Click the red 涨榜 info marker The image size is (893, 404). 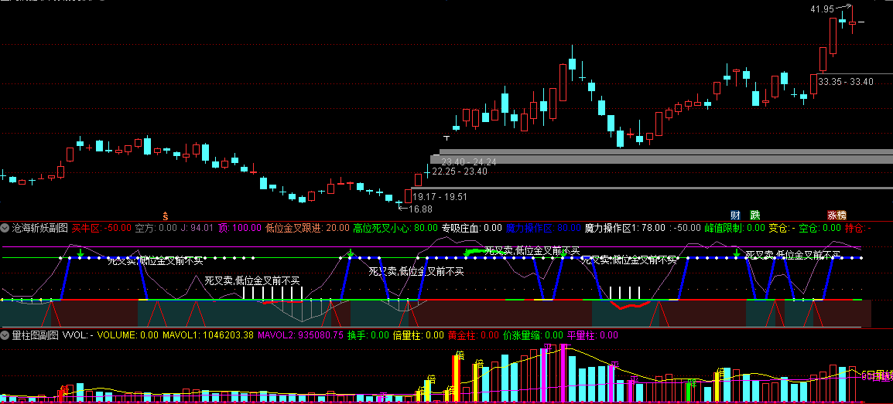click(x=837, y=216)
